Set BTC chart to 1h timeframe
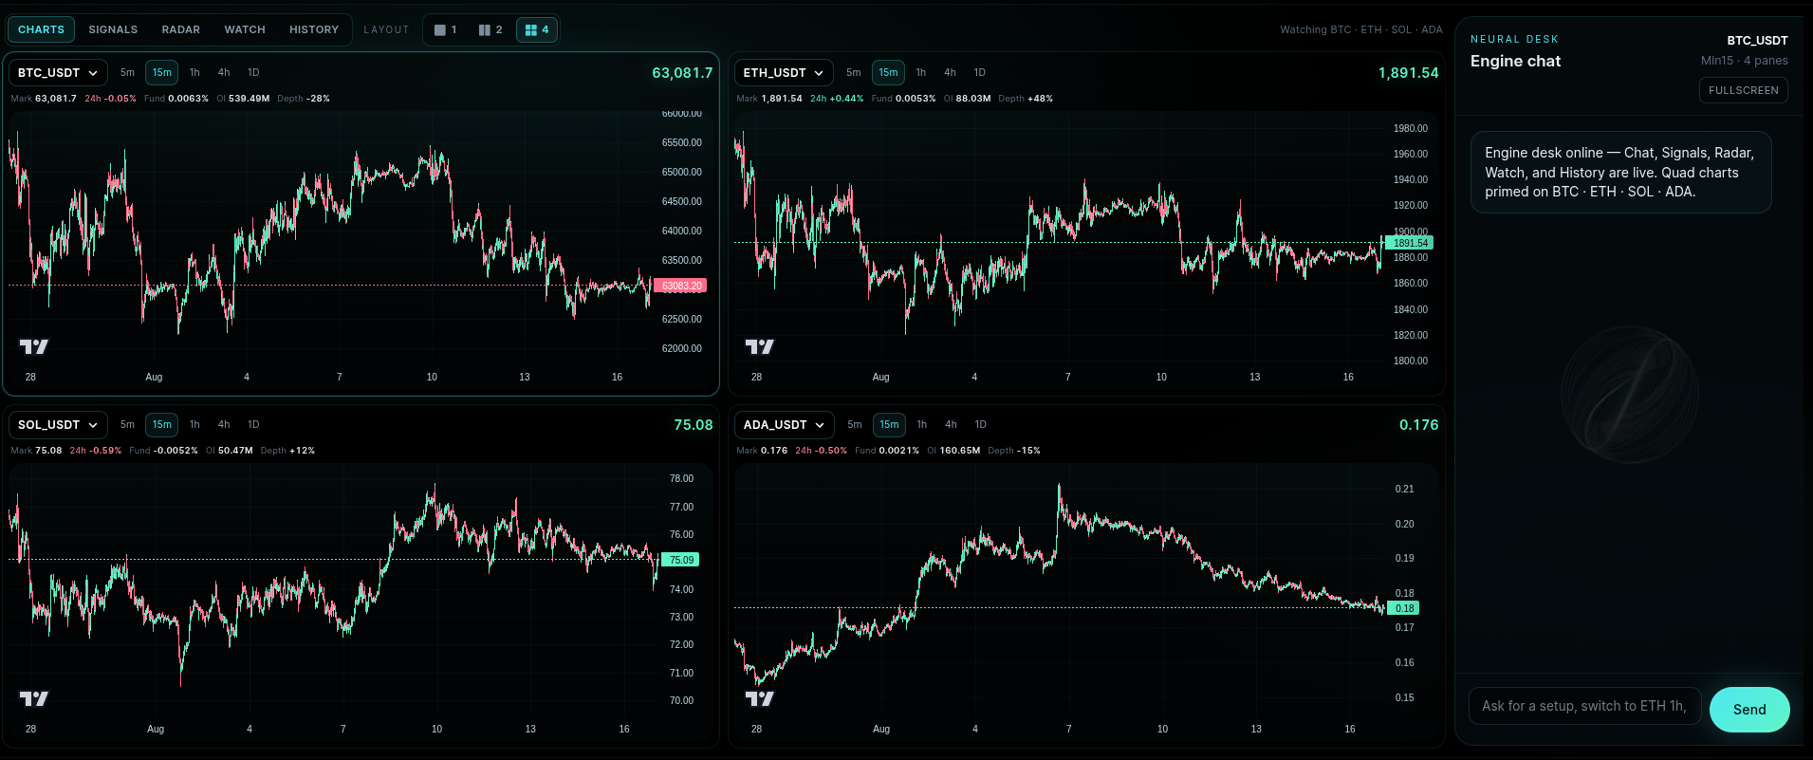The image size is (1813, 760). click(x=194, y=72)
